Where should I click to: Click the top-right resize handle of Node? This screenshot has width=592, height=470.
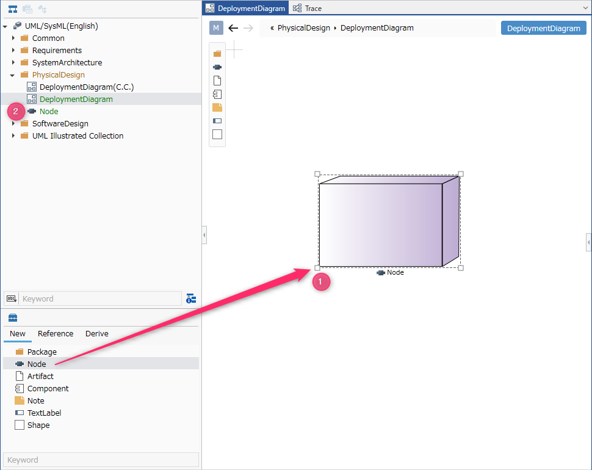[x=461, y=174]
